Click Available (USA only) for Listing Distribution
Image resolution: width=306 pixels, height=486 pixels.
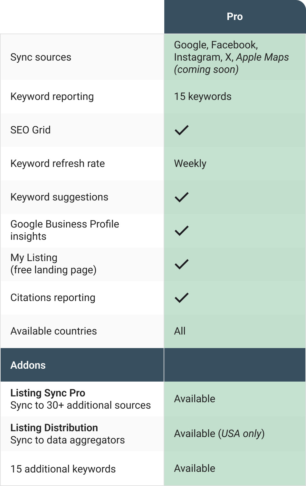click(x=219, y=434)
